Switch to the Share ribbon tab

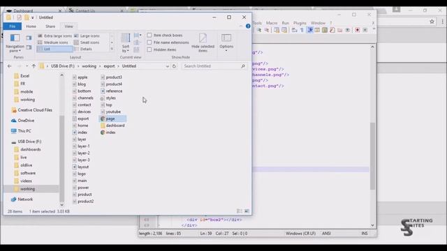(x=50, y=26)
